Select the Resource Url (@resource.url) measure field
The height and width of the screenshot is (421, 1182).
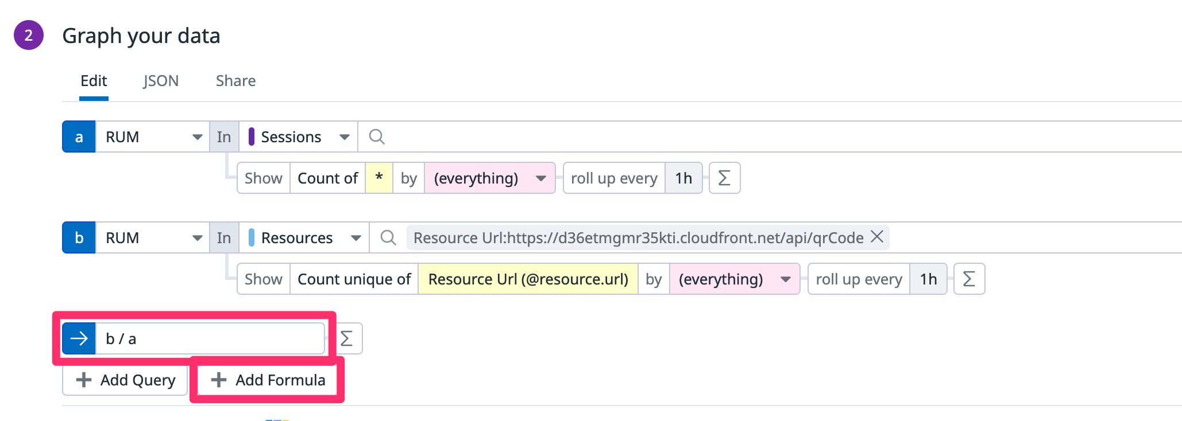point(528,279)
